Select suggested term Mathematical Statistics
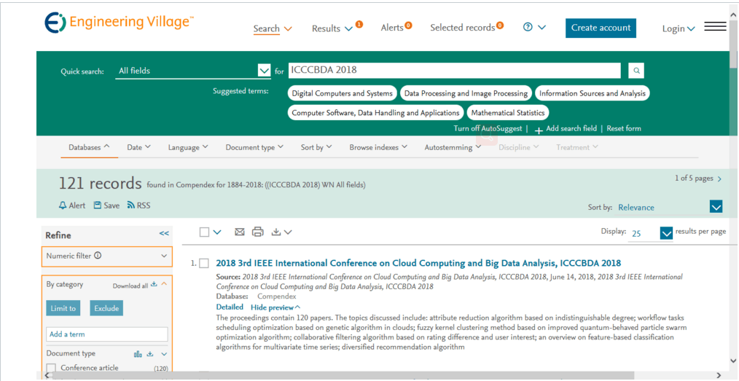 pyautogui.click(x=508, y=113)
